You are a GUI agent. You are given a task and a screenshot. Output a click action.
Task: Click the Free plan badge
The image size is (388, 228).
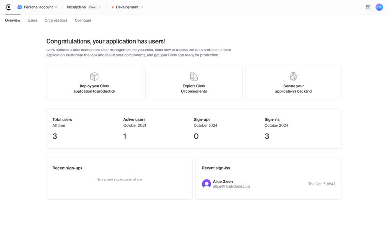(92, 7)
